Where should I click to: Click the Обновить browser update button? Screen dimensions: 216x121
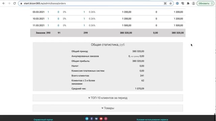[x=204, y=3]
